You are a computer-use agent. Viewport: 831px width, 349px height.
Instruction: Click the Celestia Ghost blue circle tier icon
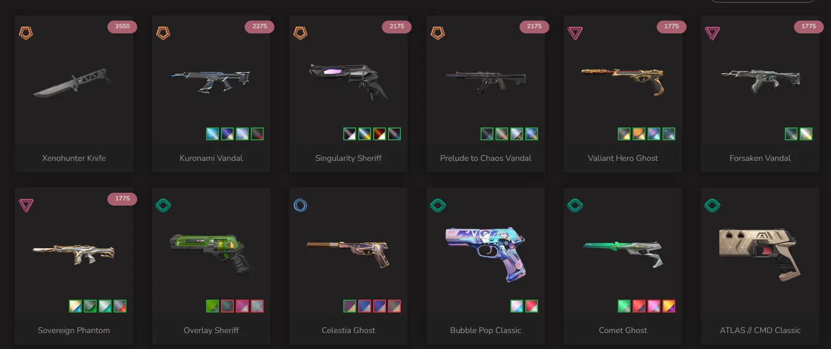tap(300, 206)
